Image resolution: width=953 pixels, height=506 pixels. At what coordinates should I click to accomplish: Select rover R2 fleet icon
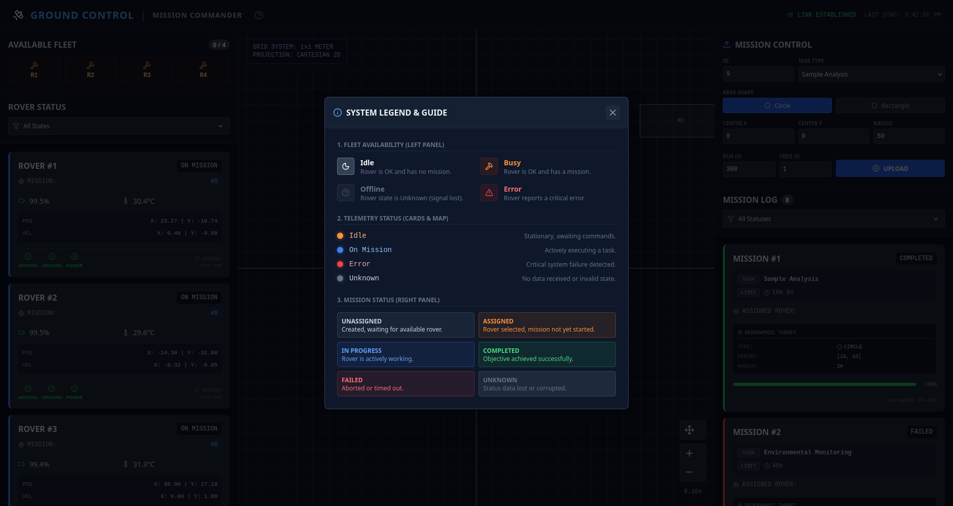[90, 70]
